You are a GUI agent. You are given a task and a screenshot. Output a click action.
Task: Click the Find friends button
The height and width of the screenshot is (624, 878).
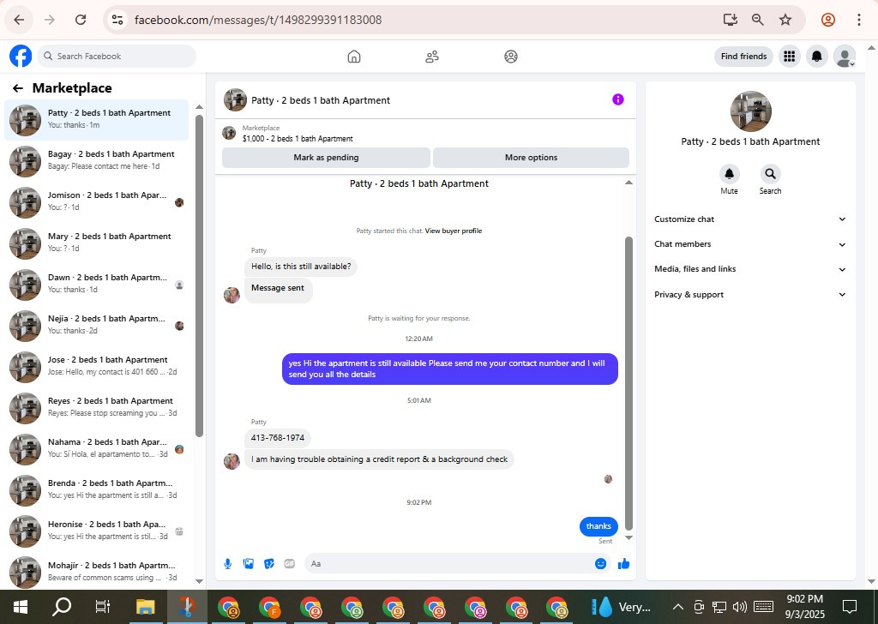(x=743, y=57)
